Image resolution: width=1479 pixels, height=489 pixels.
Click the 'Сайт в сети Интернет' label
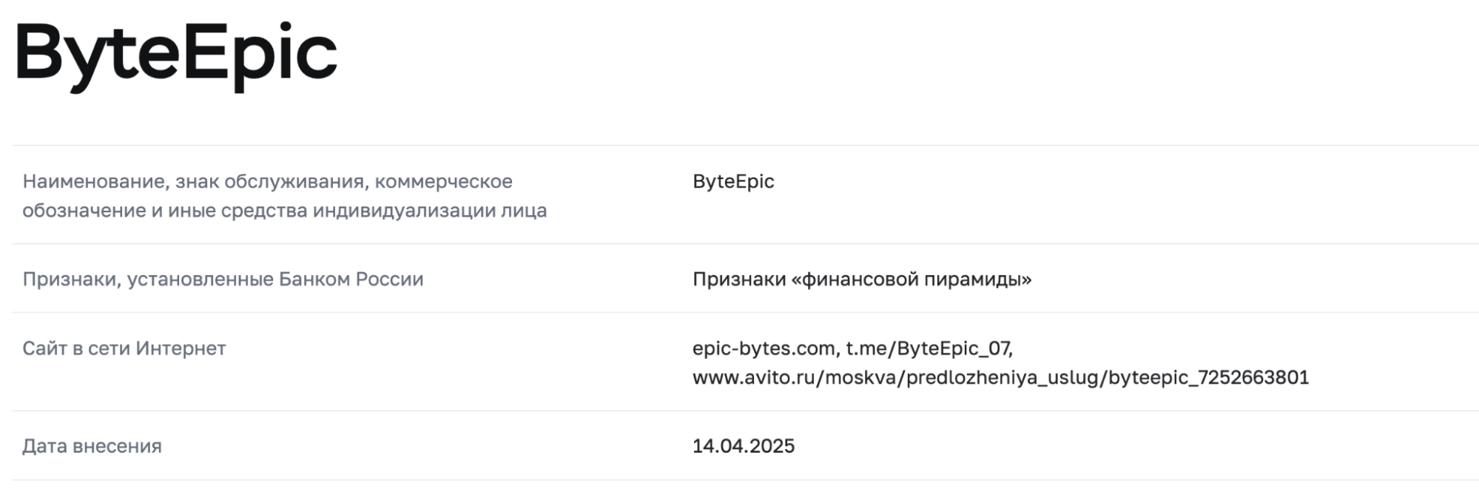pos(124,348)
